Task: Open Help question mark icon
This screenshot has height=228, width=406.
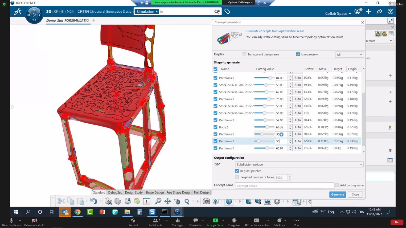Action: [391, 11]
